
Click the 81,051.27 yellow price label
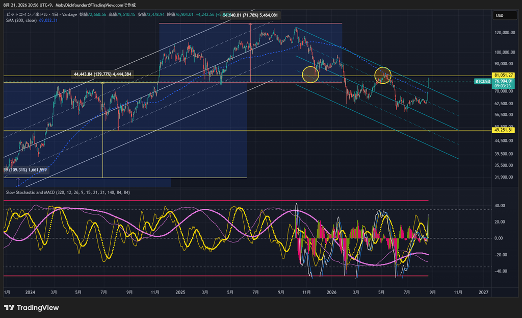[x=503, y=76]
